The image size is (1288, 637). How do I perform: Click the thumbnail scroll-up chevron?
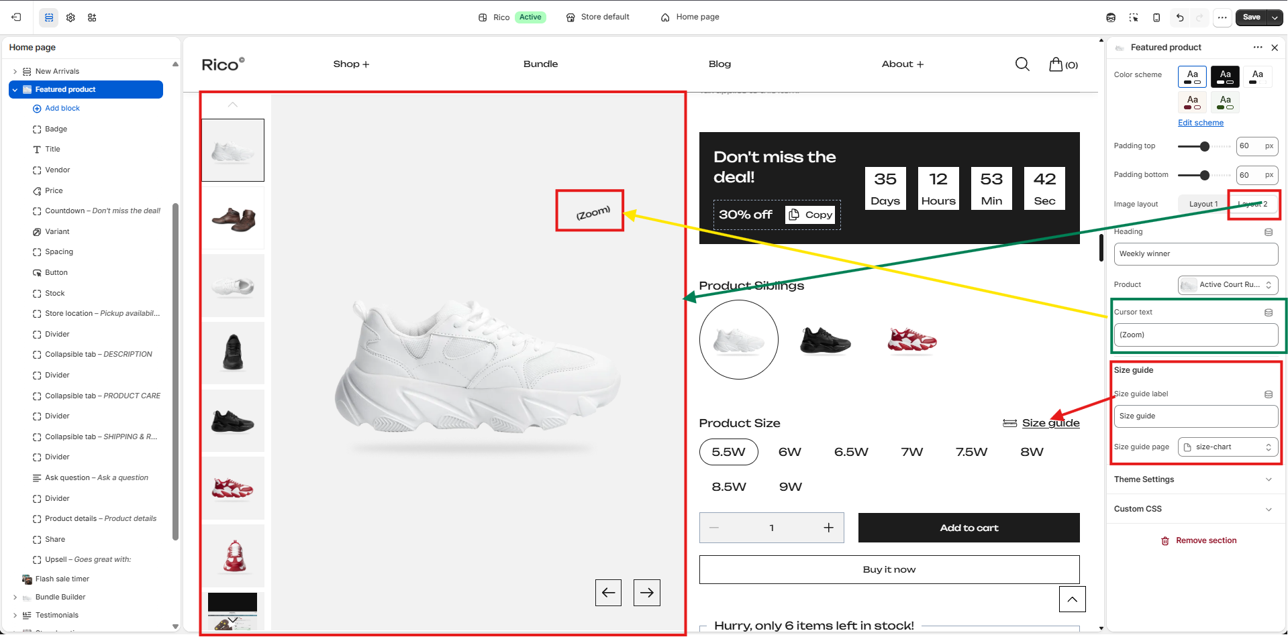pos(233,105)
